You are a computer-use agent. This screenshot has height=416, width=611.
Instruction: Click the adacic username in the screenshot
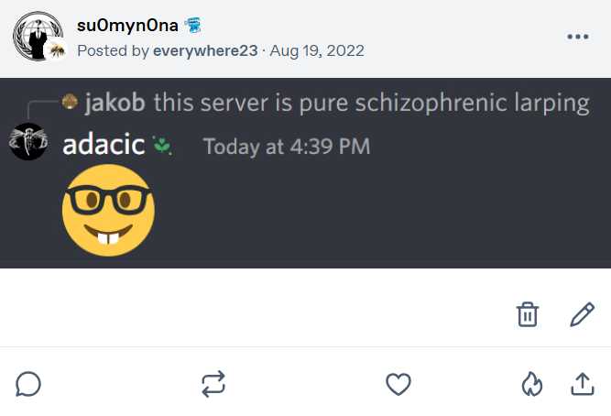pos(104,146)
